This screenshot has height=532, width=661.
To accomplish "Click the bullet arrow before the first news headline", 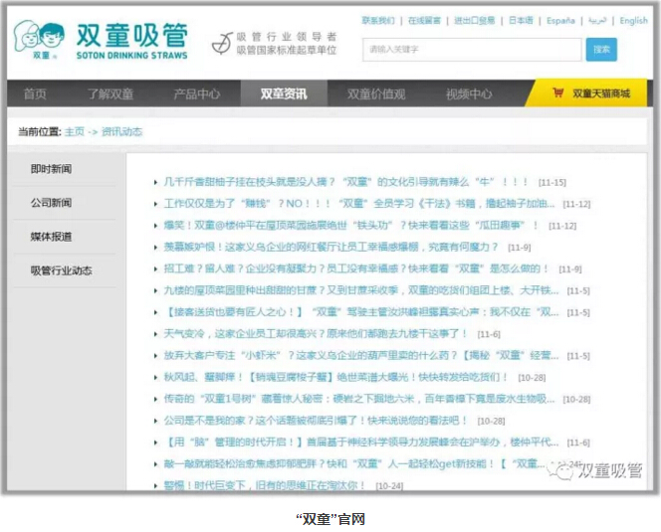I will (x=155, y=183).
